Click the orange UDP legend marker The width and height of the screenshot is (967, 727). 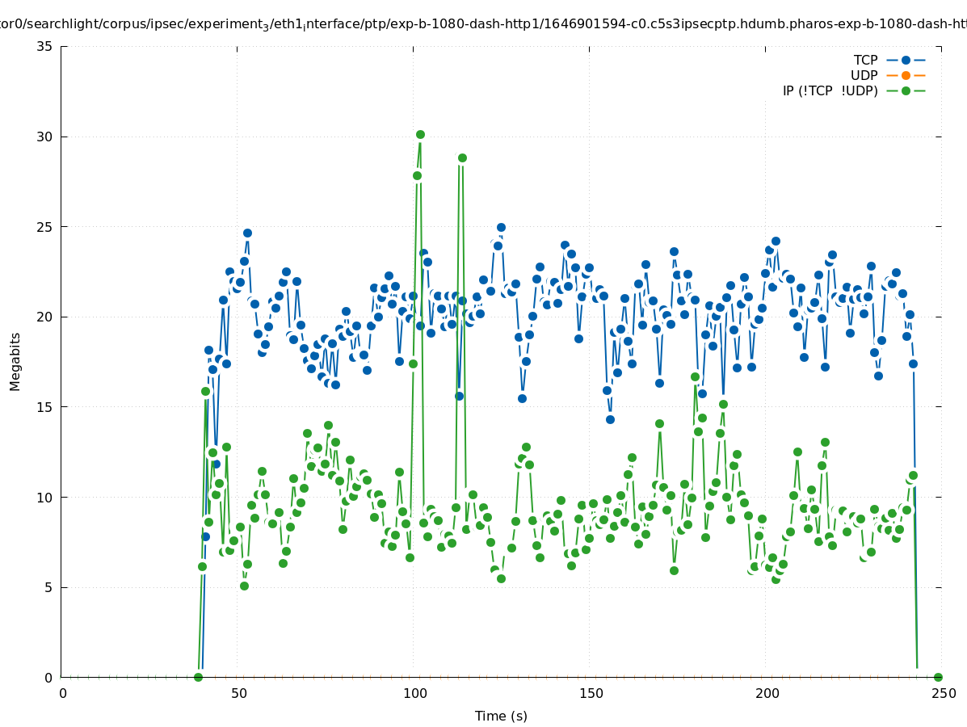[x=906, y=75]
